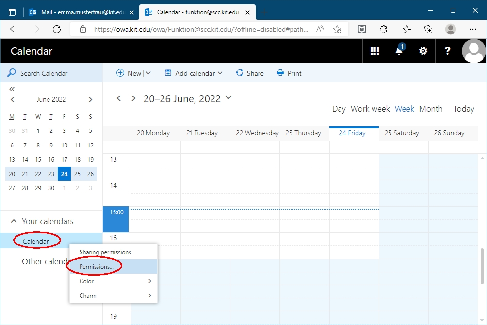
Task: Type in the Search Calendar field
Action: pyautogui.click(x=58, y=73)
